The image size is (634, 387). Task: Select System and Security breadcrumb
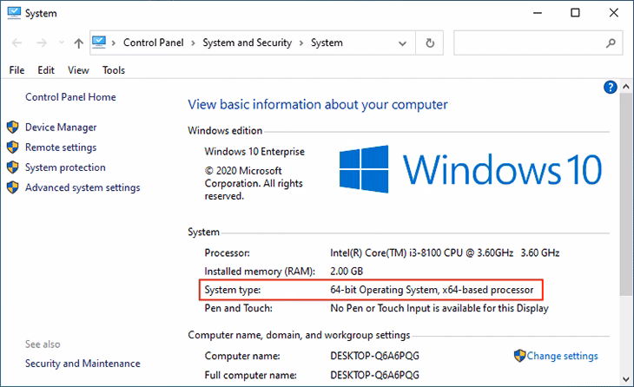(x=247, y=43)
